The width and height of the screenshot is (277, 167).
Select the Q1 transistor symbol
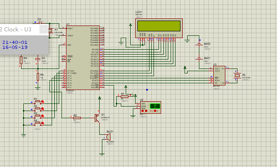click(97, 118)
